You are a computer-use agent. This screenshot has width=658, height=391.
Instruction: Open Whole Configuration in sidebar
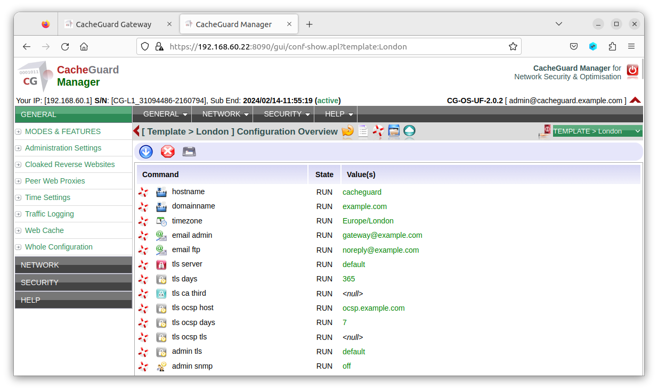tap(59, 247)
